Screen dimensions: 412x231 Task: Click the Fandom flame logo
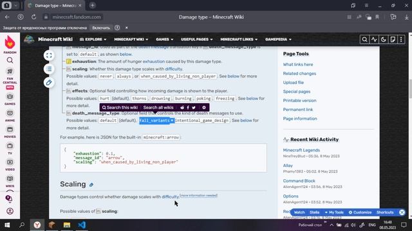click(x=10, y=42)
